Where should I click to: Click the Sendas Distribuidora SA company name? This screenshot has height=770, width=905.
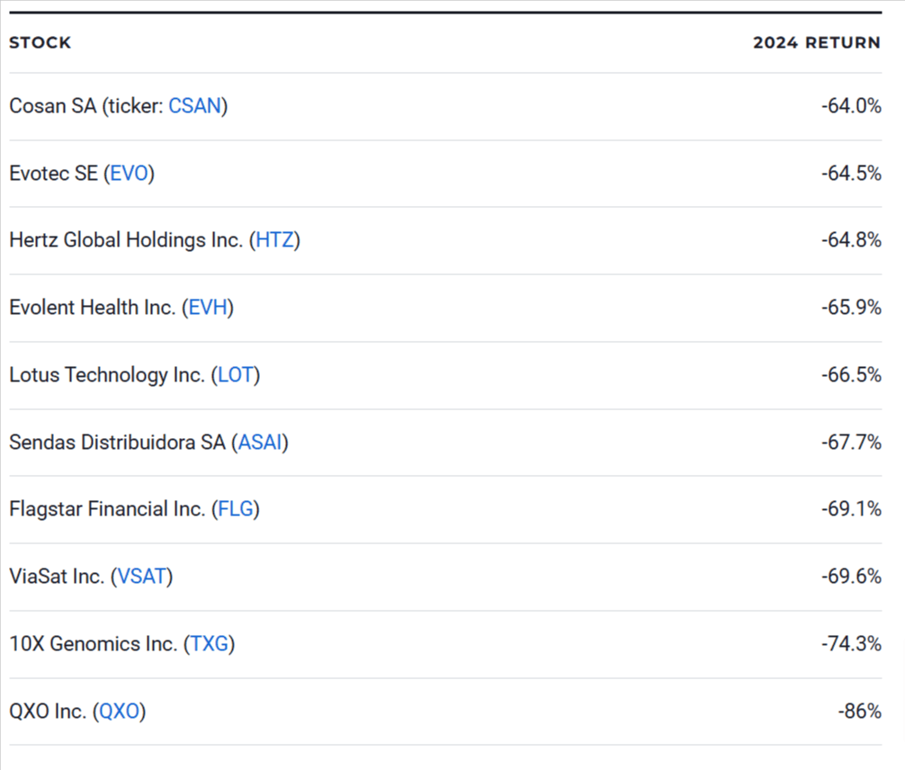point(117,443)
